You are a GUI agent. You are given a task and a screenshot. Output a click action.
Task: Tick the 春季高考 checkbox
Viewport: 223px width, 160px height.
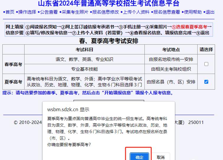click(x=206, y=64)
